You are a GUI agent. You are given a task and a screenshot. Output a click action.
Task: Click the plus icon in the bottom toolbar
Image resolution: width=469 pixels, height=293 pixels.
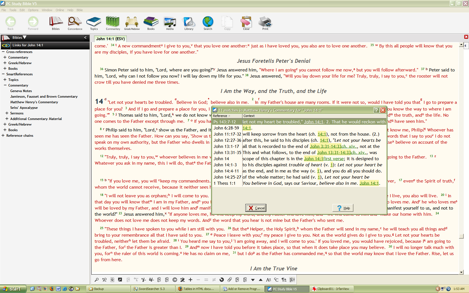pyautogui.click(x=190, y=280)
